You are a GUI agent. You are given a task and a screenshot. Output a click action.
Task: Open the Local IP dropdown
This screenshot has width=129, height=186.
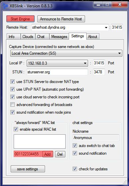click(x=57, y=63)
